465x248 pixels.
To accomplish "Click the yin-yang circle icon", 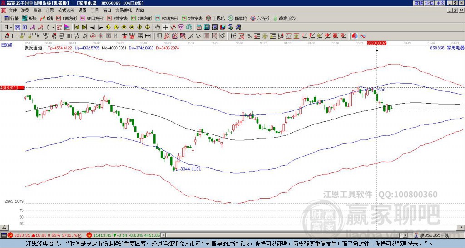I will coord(355,36).
